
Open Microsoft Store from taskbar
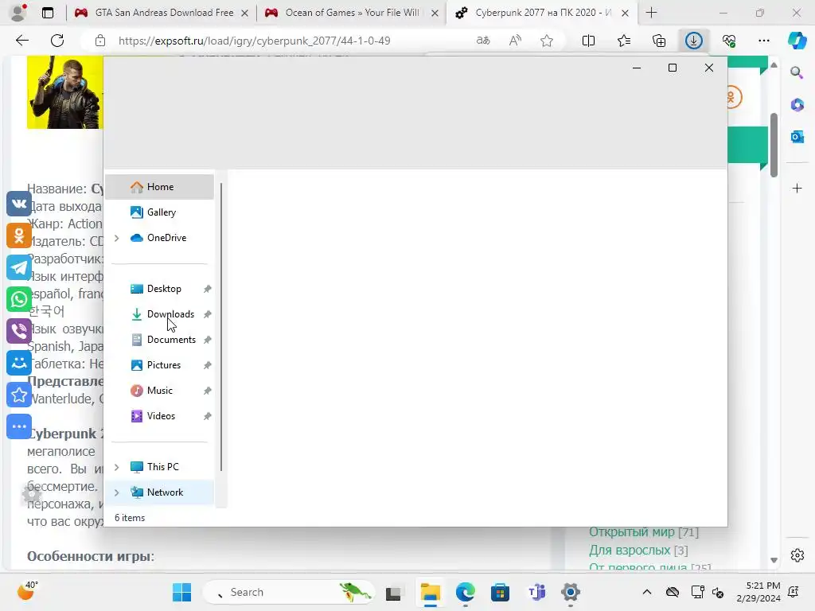click(x=500, y=592)
